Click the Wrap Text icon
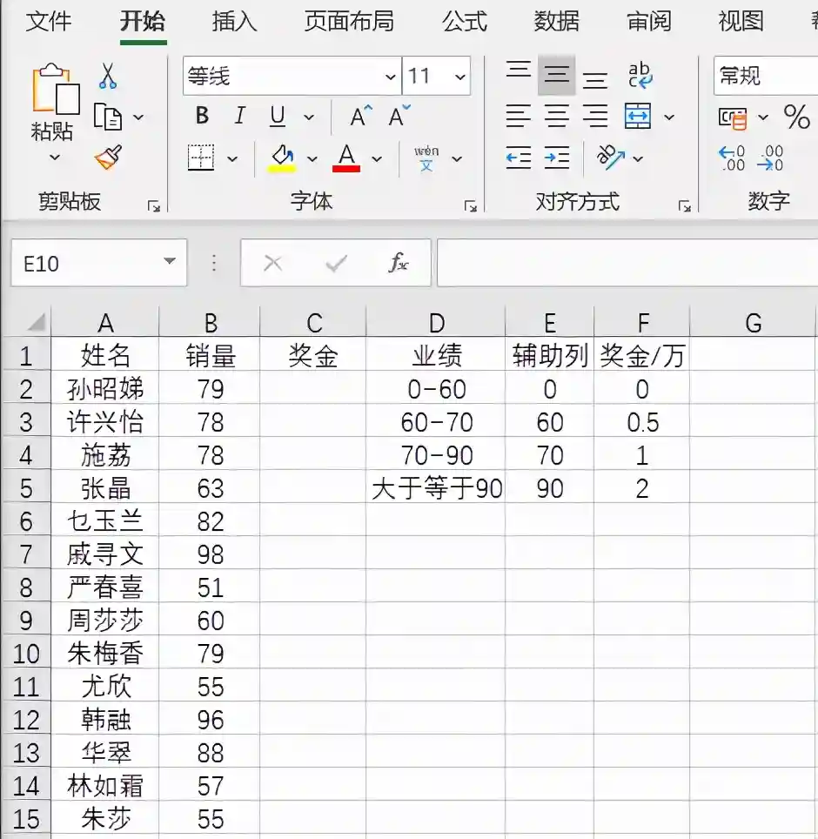This screenshot has height=839, width=818. [x=640, y=76]
